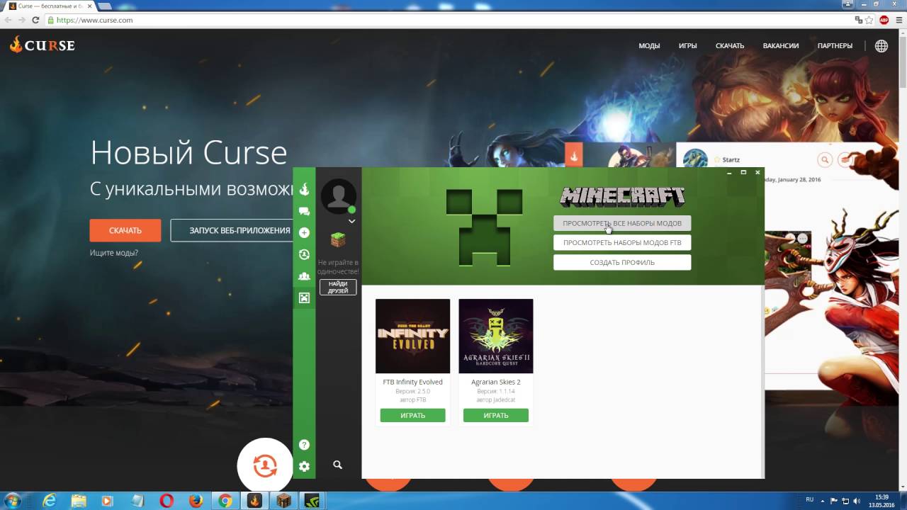Click Просмотреть наборы модов FTB

622,242
